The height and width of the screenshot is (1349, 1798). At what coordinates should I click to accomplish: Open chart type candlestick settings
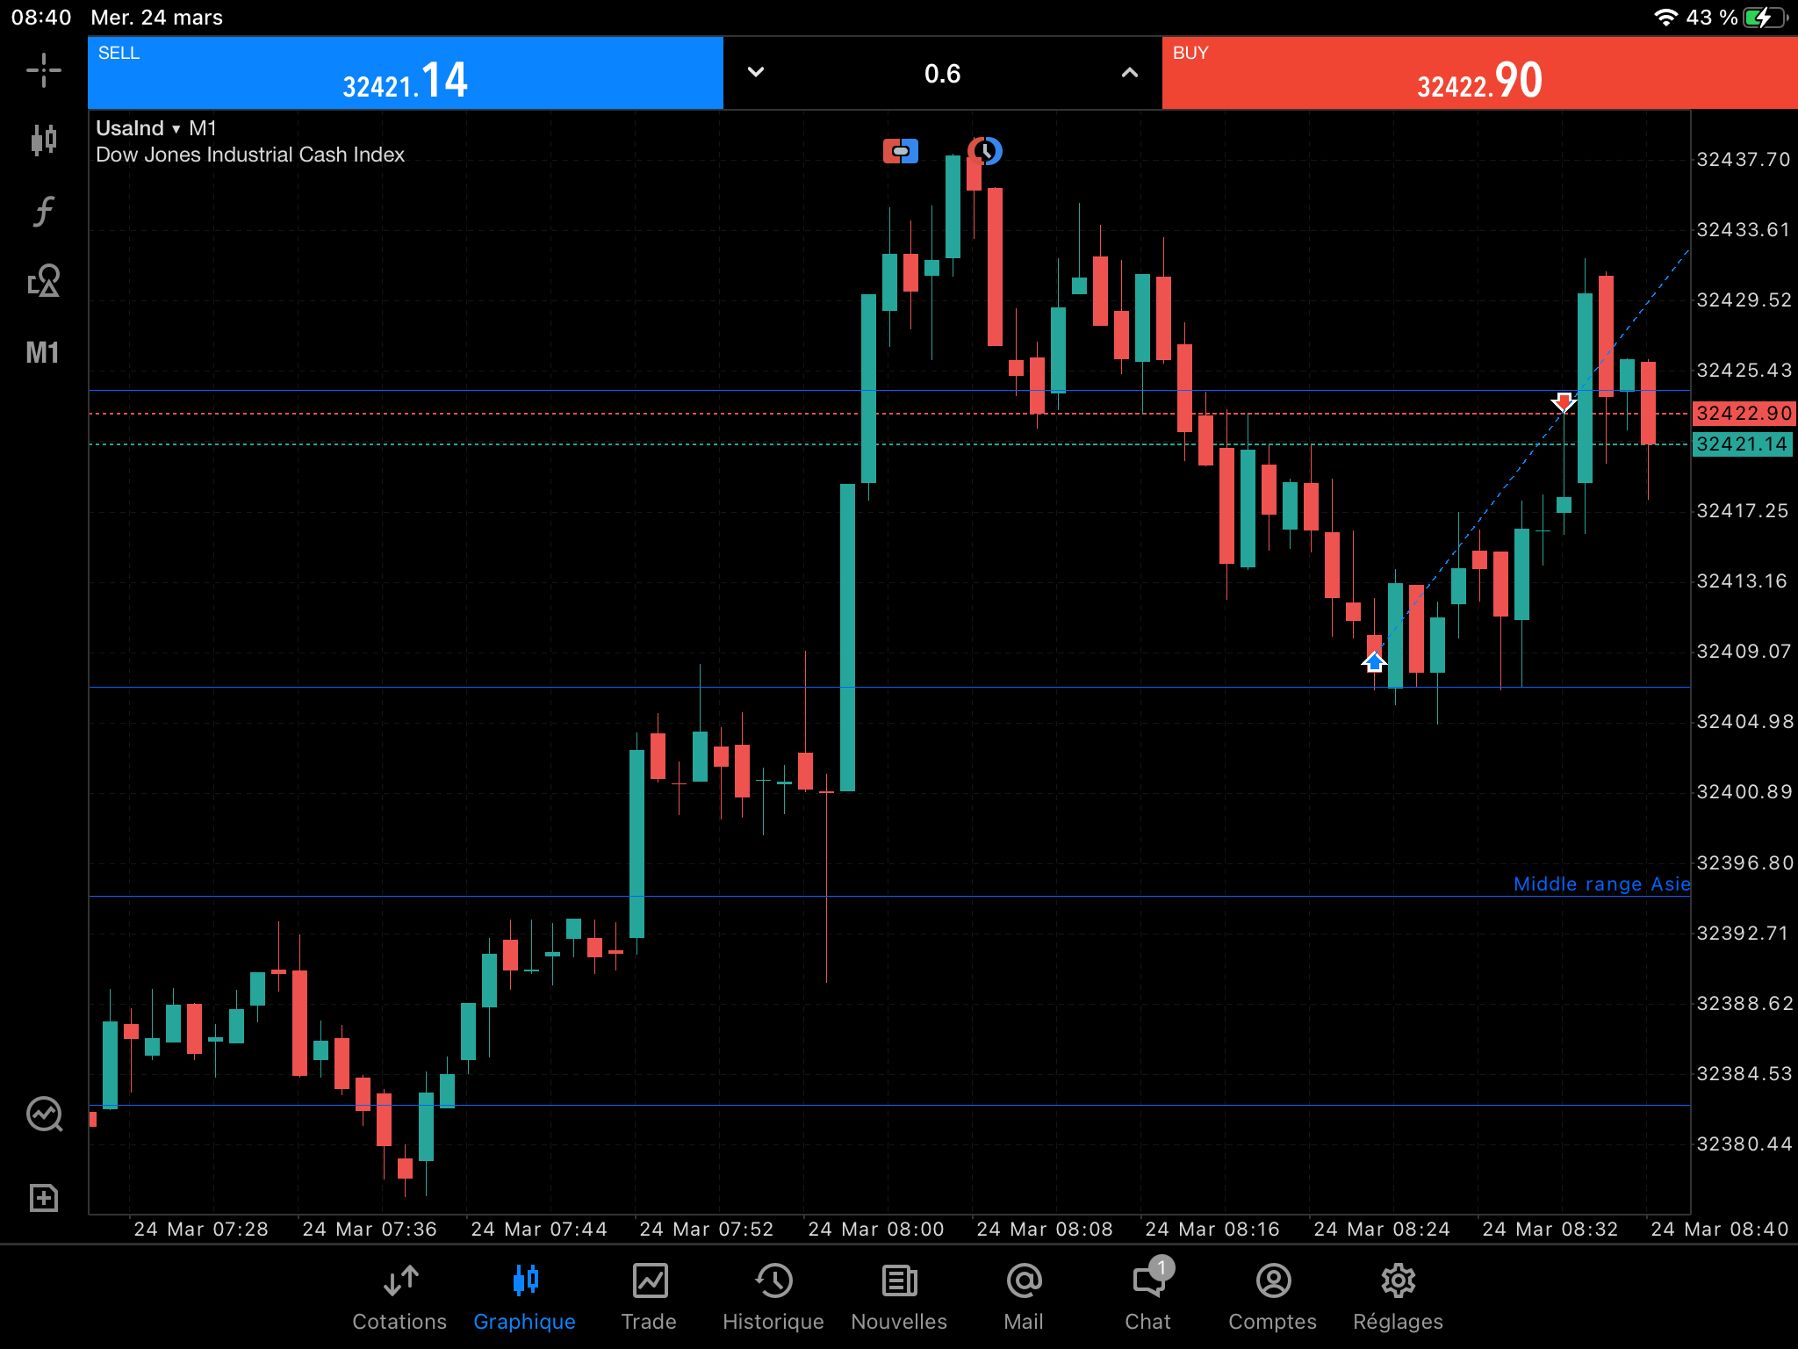(43, 140)
